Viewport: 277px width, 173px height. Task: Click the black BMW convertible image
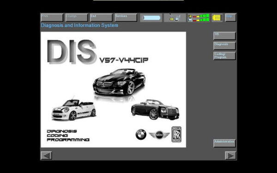click(119, 82)
